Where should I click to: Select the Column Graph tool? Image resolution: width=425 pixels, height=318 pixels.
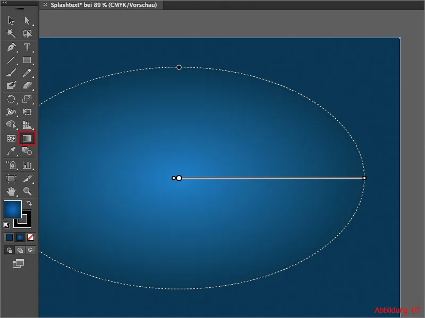27,165
